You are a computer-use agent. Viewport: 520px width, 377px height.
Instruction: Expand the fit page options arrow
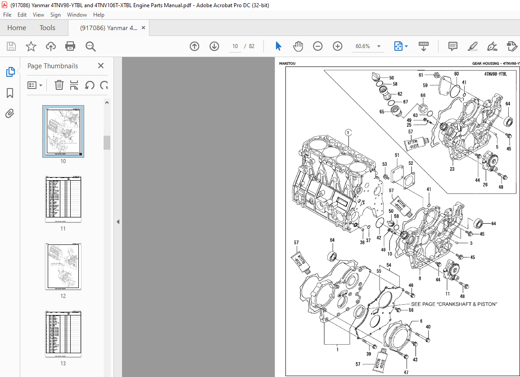(406, 46)
